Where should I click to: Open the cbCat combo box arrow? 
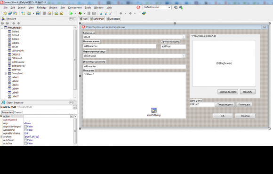(x=184, y=37)
